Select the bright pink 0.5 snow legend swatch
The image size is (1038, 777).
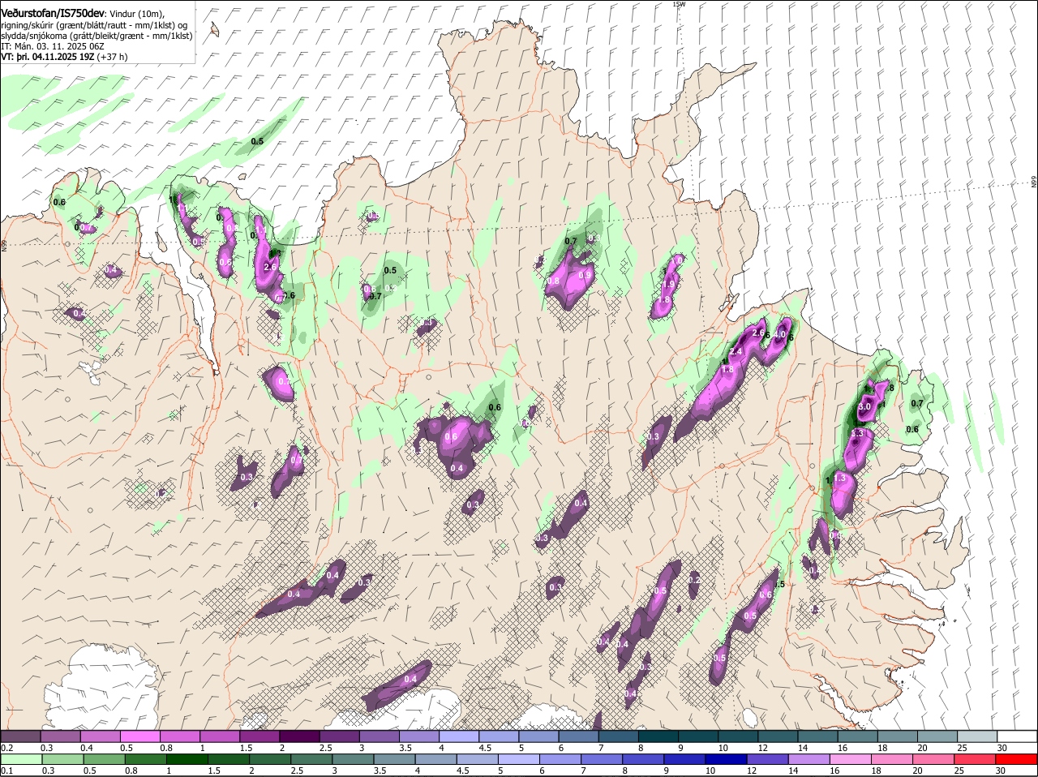[x=141, y=736]
